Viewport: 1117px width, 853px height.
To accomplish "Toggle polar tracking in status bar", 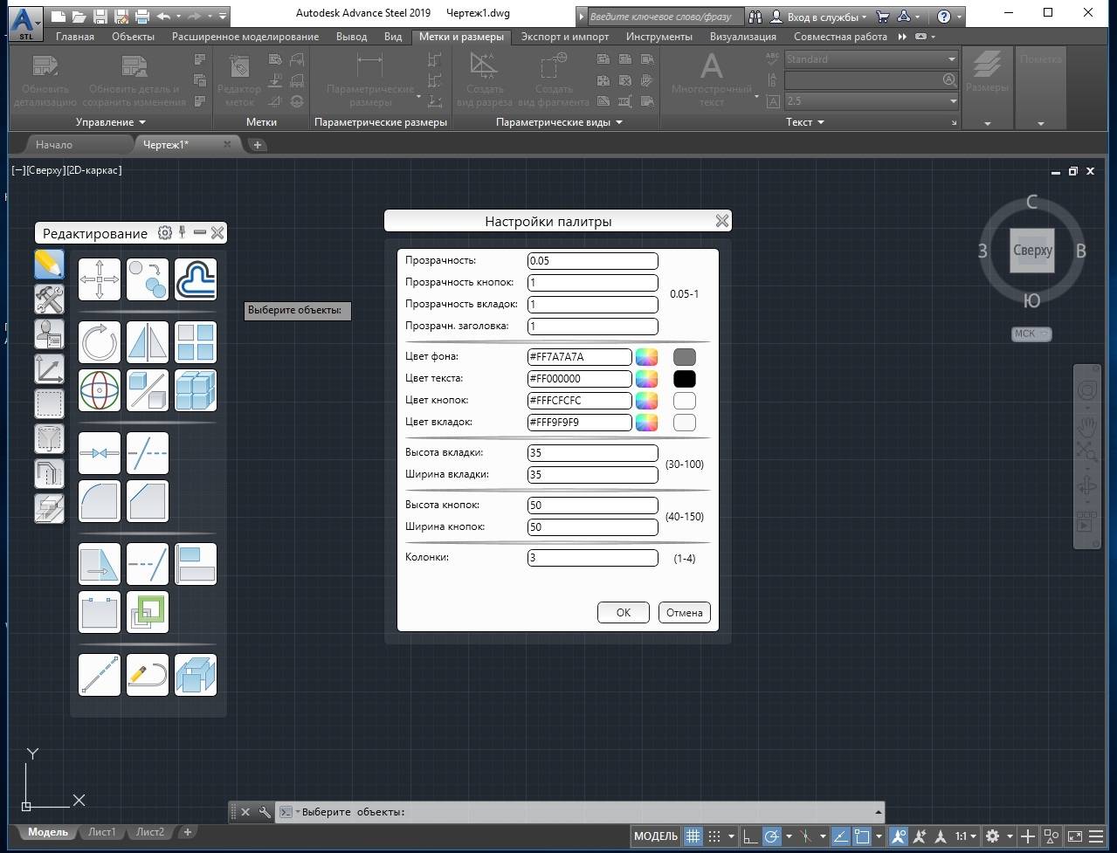I will pyautogui.click(x=772, y=836).
